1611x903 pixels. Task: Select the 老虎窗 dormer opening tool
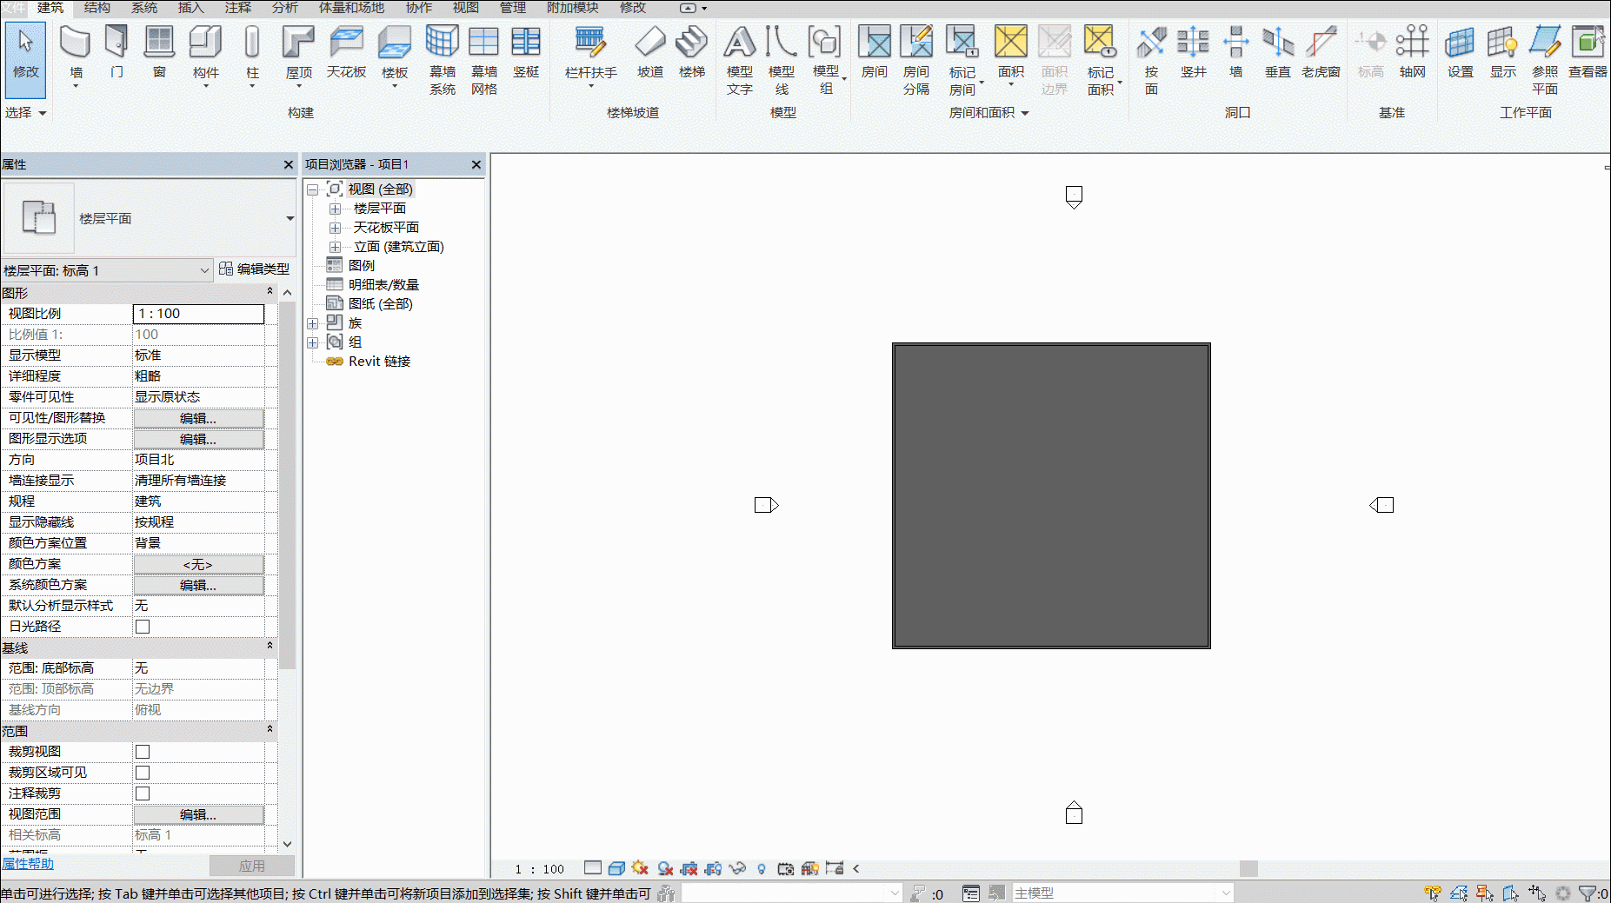tap(1321, 52)
